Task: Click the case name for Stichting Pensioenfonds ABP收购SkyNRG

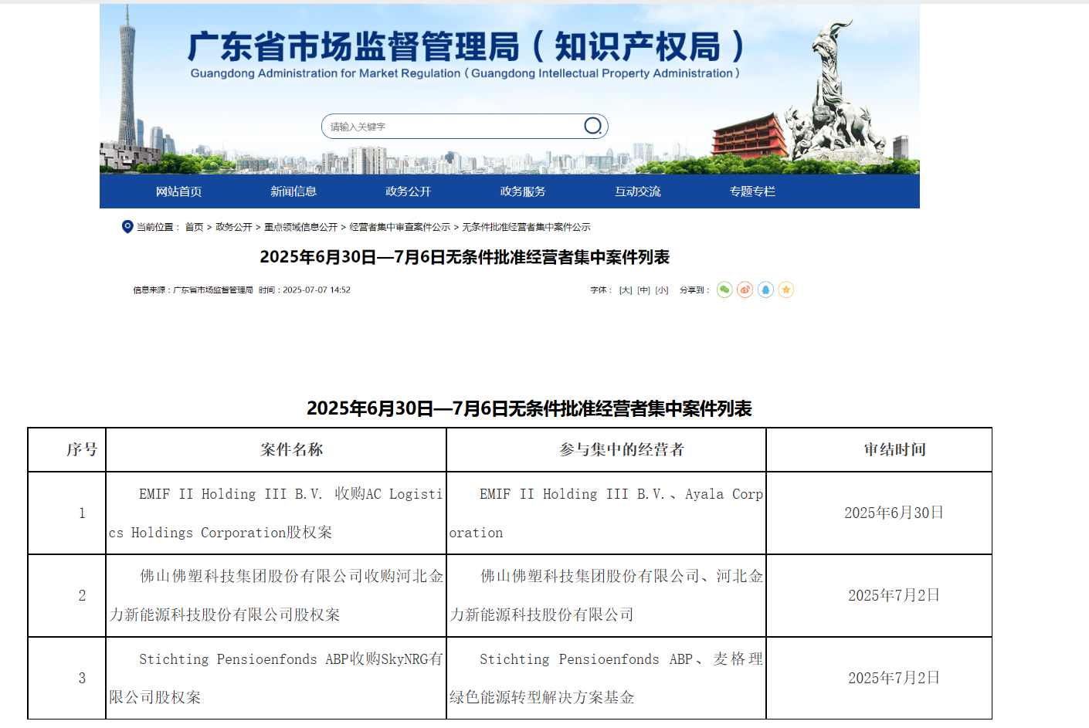Action: (276, 678)
